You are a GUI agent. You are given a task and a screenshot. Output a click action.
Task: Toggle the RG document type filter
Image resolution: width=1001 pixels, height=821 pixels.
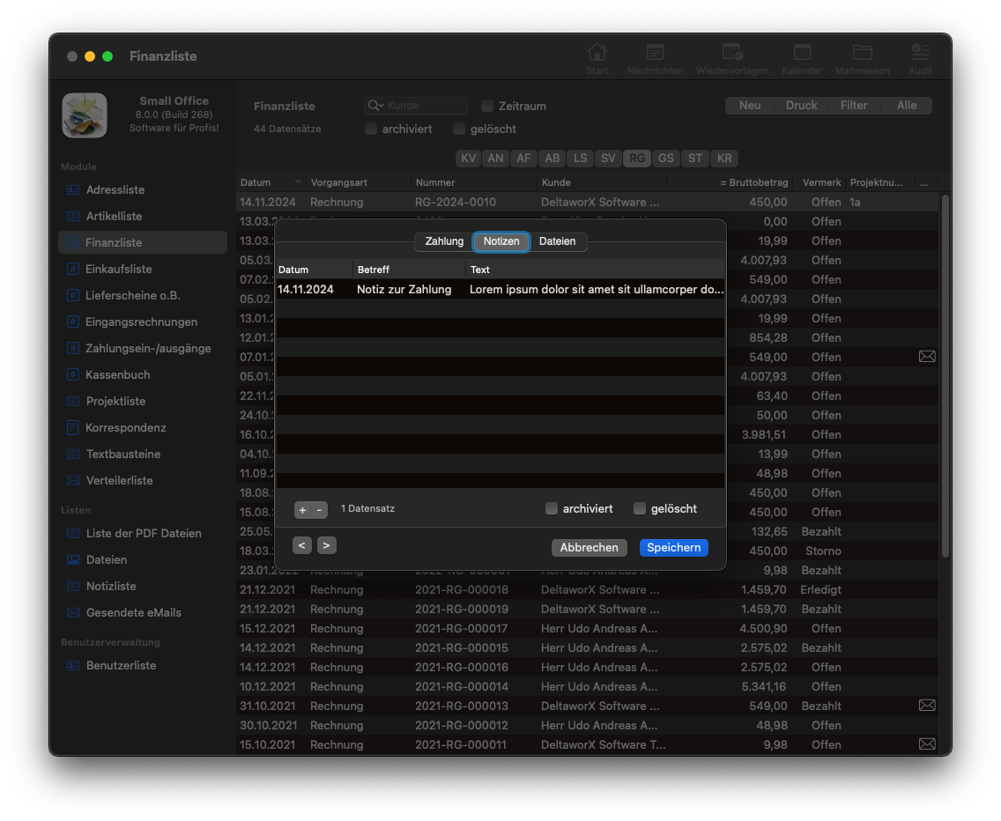click(x=637, y=159)
